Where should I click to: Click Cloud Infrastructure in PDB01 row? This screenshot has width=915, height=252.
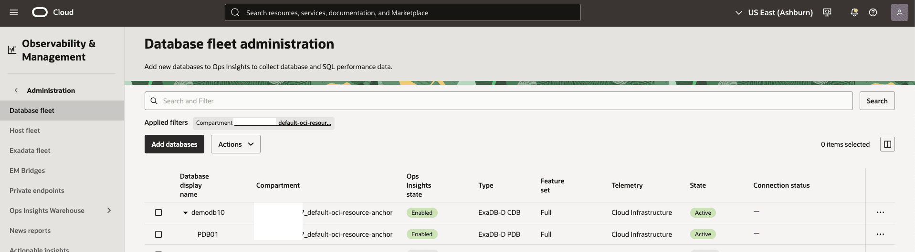[x=642, y=234]
